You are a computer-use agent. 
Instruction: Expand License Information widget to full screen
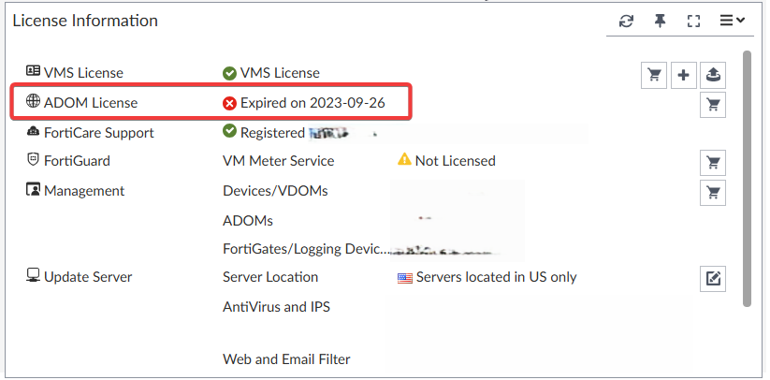coord(693,22)
